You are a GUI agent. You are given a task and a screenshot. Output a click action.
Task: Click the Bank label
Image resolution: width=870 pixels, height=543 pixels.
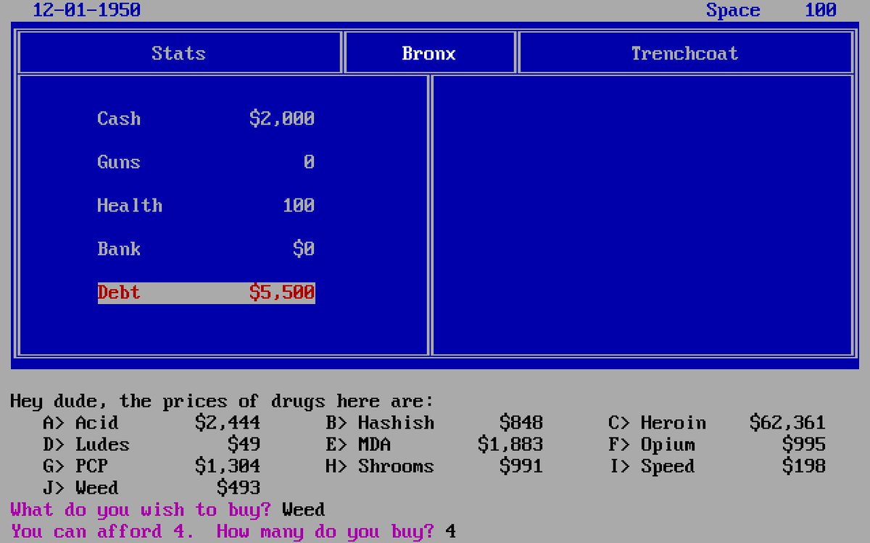click(x=119, y=249)
